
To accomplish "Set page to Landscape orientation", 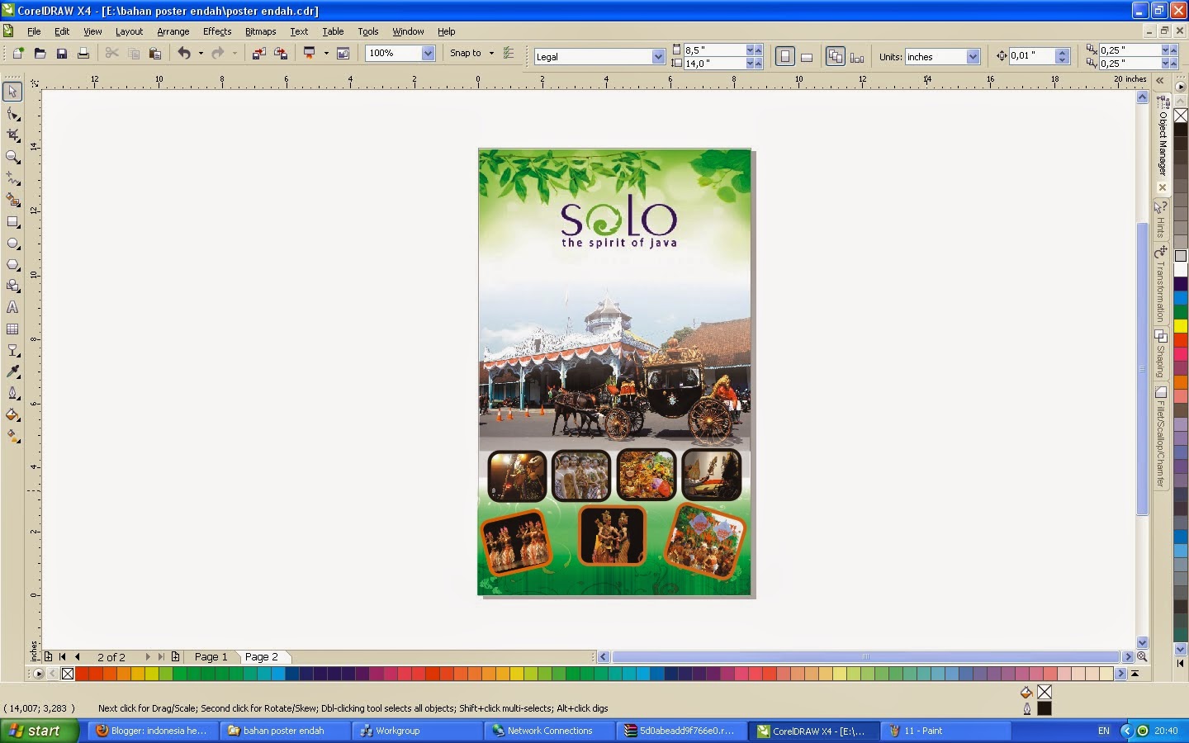I will (807, 56).
